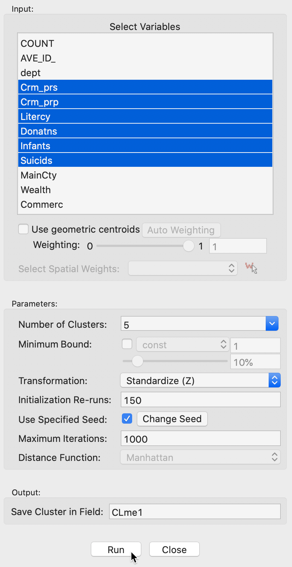The image size is (292, 567).
Task: Open the Select Spatial Weights dropdown
Action: click(182, 269)
